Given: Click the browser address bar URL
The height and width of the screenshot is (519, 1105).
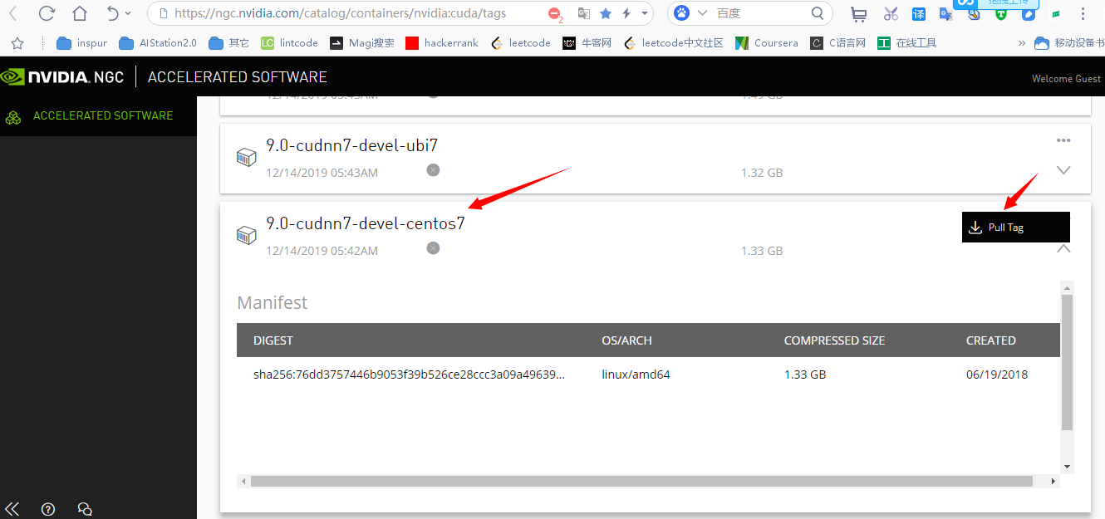Looking at the screenshot, I should 341,13.
